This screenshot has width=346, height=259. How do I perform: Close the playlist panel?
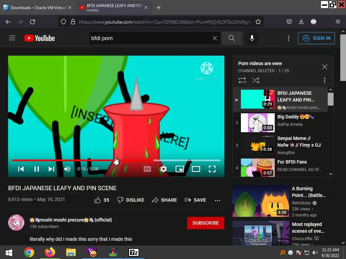324,67
